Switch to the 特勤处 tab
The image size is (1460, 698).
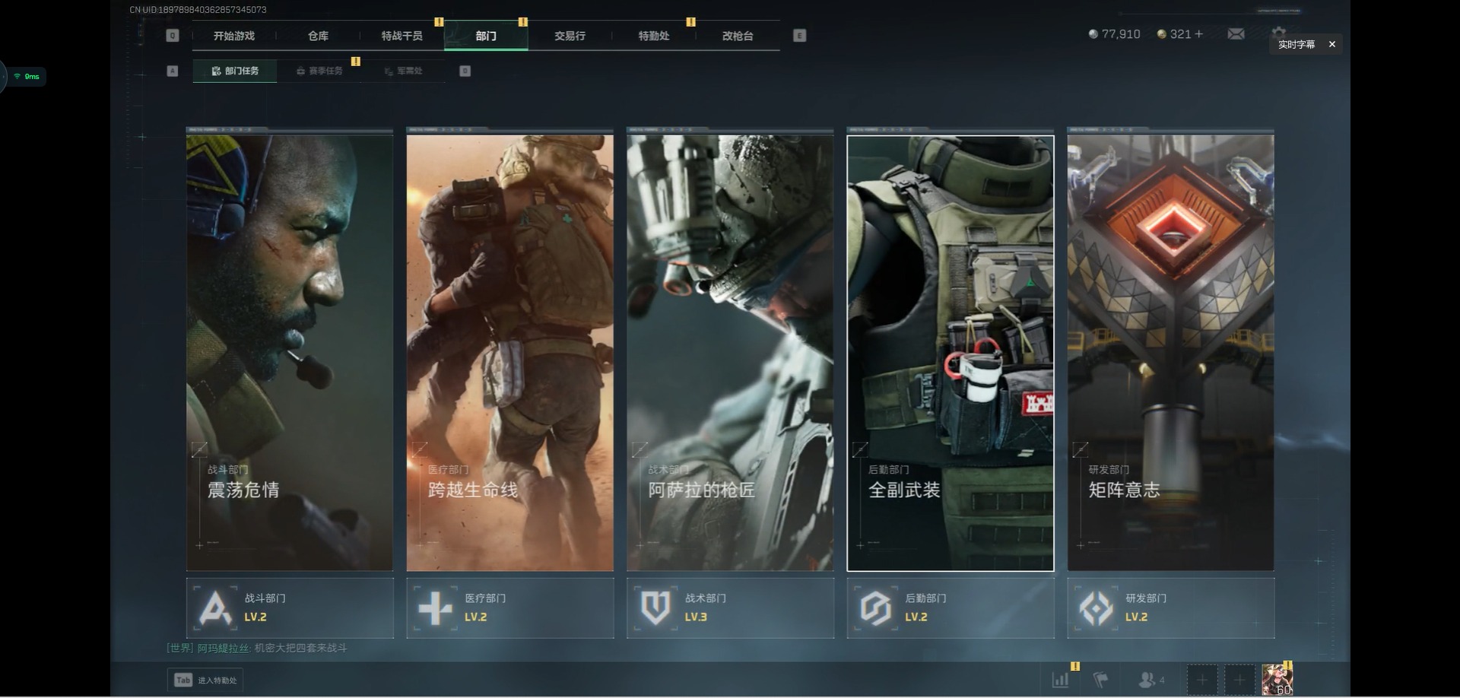[x=653, y=36]
